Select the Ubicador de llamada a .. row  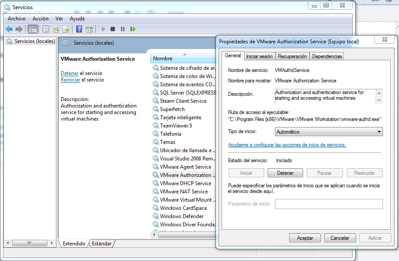[184, 150]
